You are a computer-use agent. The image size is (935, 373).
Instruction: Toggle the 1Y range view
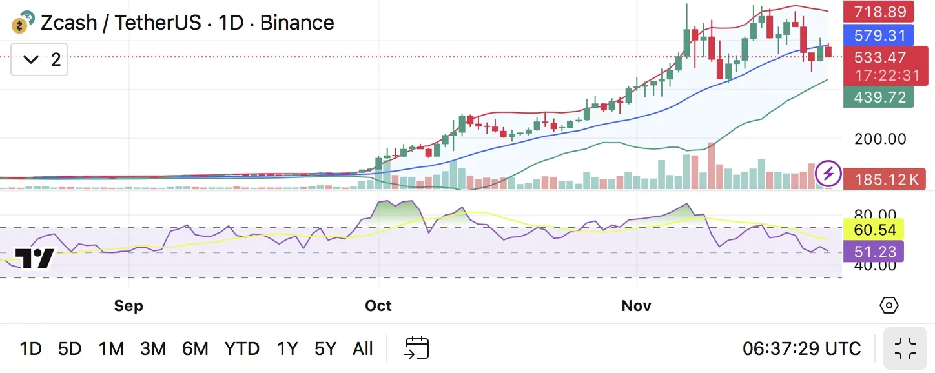[287, 348]
